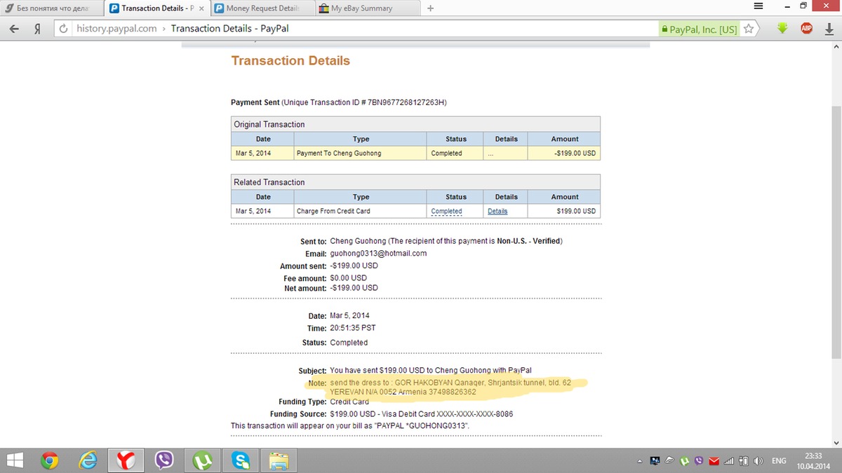Switch to the 'Без понятия что дела' tab
The width and height of the screenshot is (842, 473).
click(53, 8)
